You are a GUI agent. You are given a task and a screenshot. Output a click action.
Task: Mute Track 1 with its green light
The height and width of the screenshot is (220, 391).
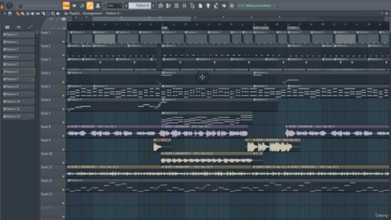point(64,42)
